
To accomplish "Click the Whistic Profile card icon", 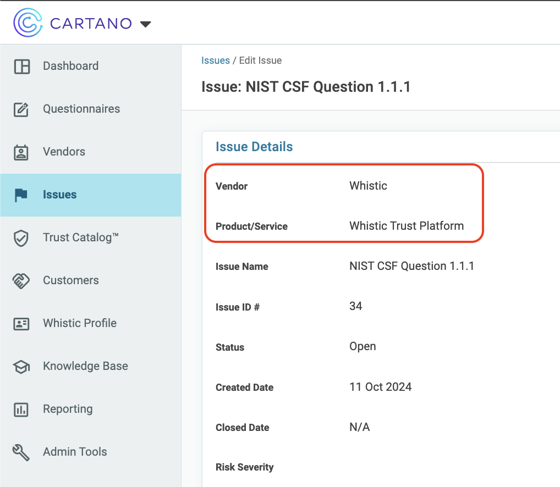I will click(x=21, y=324).
